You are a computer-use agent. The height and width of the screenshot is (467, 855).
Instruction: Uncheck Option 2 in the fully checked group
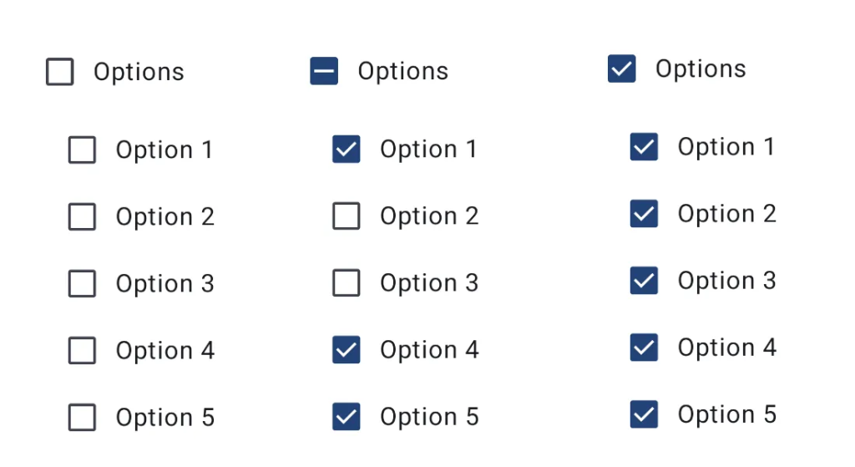pos(644,214)
